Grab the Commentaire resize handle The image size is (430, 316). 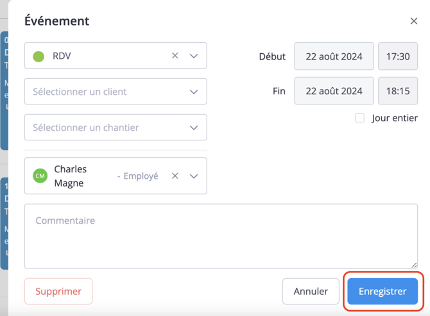(414, 265)
